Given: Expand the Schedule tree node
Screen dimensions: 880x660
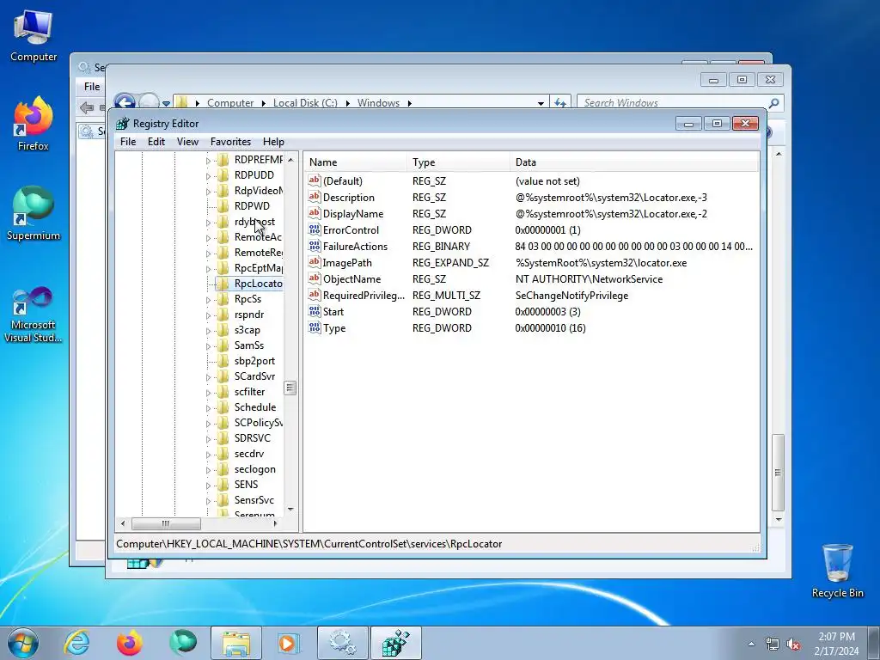Looking at the screenshot, I should click(208, 408).
